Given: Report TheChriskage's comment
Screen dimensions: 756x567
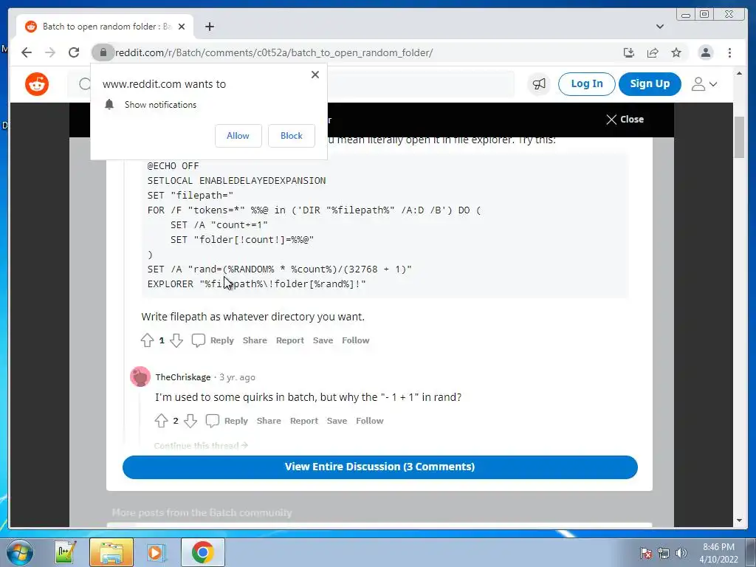Looking at the screenshot, I should (303, 421).
